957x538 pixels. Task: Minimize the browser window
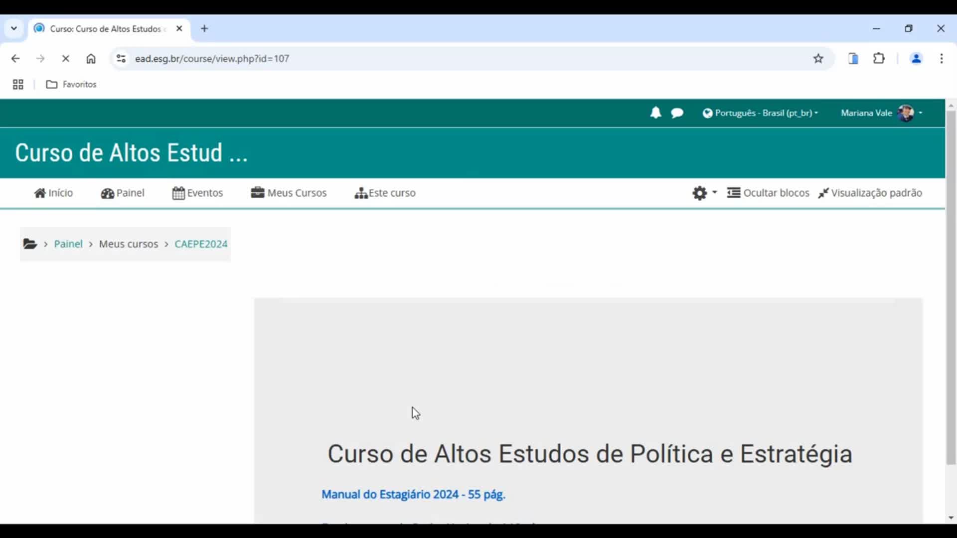876,29
